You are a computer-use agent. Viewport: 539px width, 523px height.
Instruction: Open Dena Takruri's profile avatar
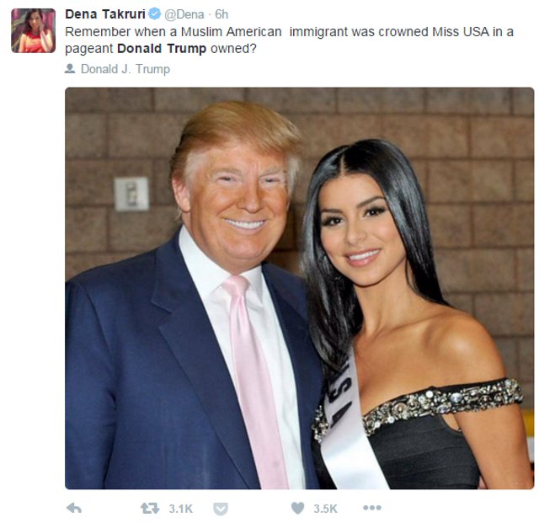click(34, 30)
